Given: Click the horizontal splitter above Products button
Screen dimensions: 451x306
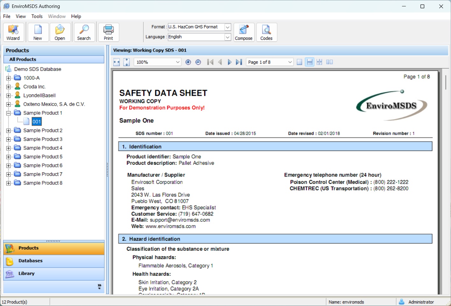Looking at the screenshot, I should click(53, 241).
